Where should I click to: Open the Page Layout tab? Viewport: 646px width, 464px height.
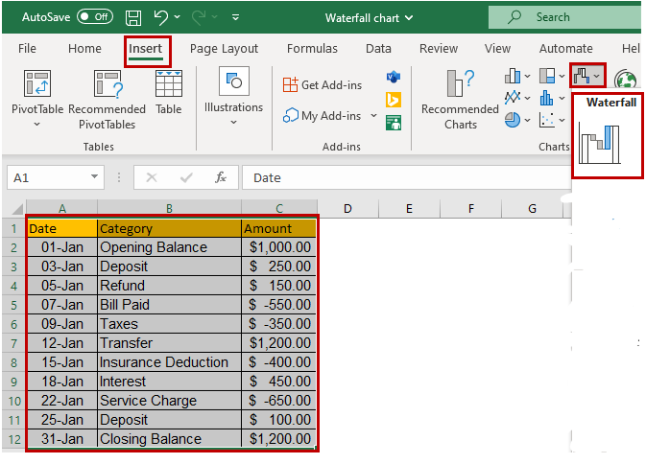pyautogui.click(x=224, y=49)
